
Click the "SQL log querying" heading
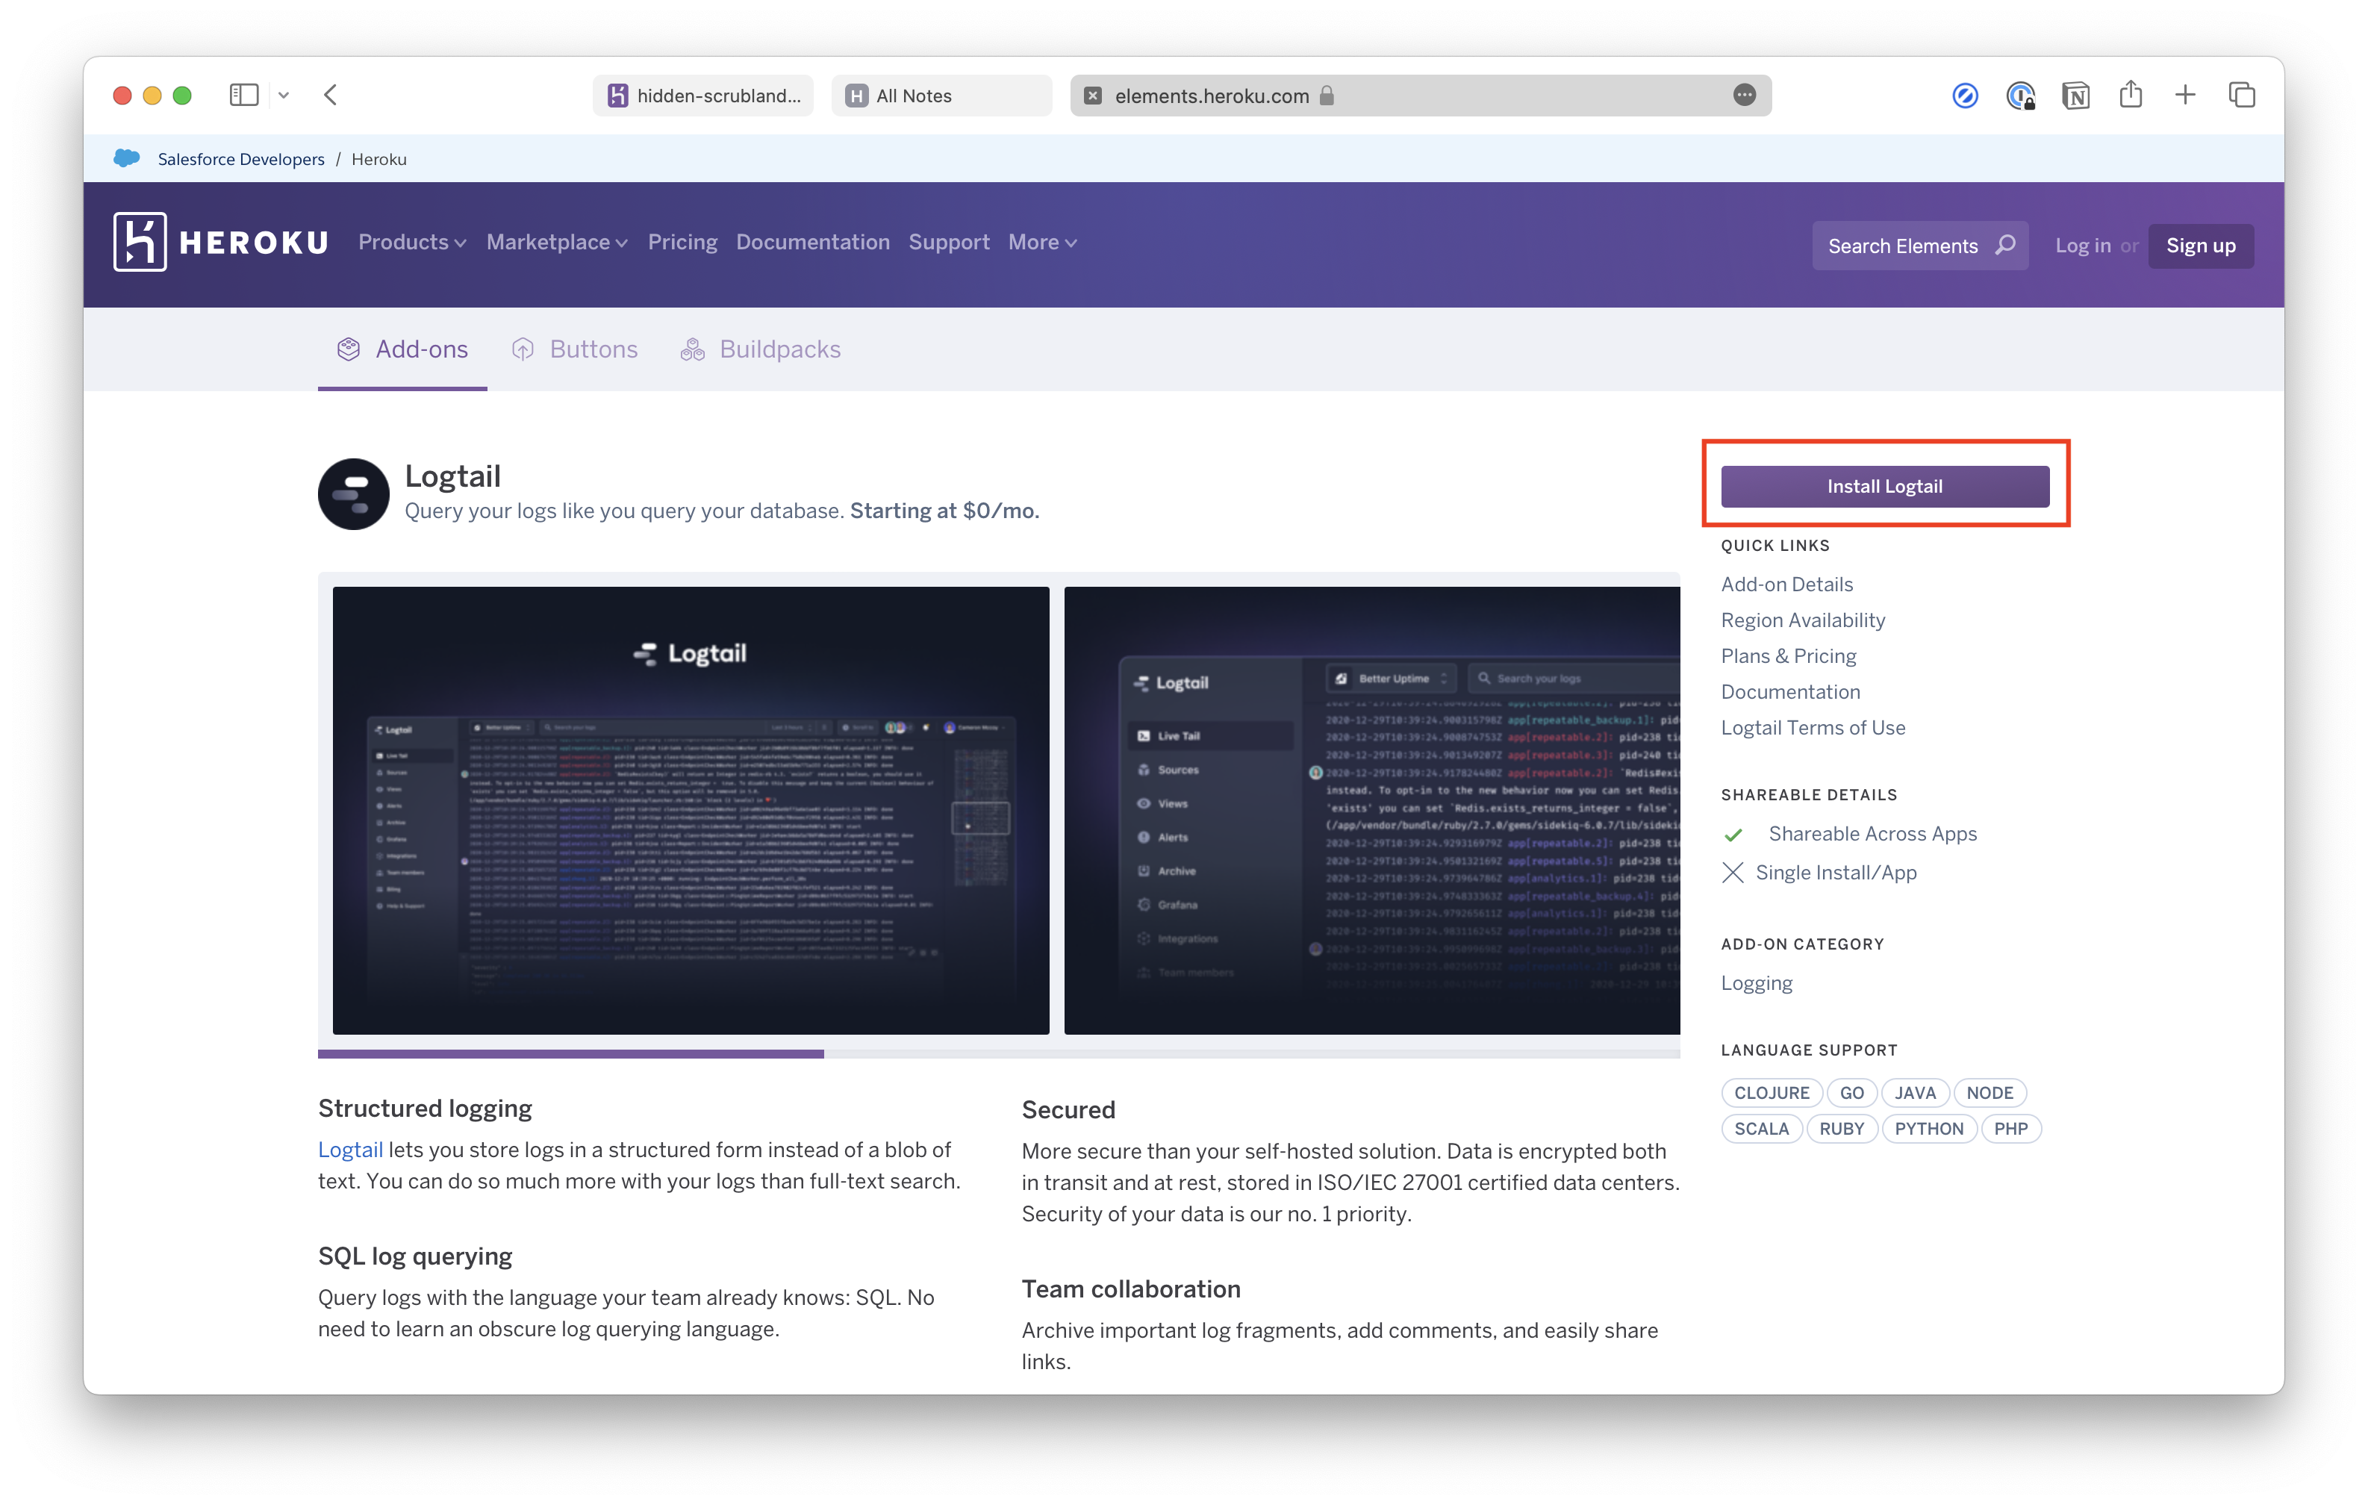coord(415,1256)
